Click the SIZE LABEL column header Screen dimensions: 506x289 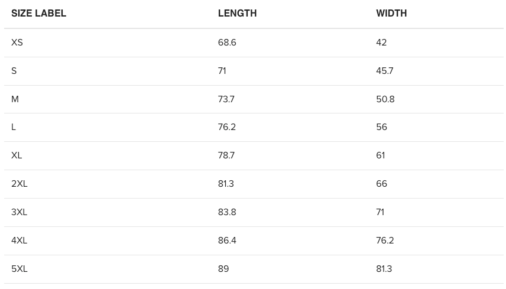point(38,13)
